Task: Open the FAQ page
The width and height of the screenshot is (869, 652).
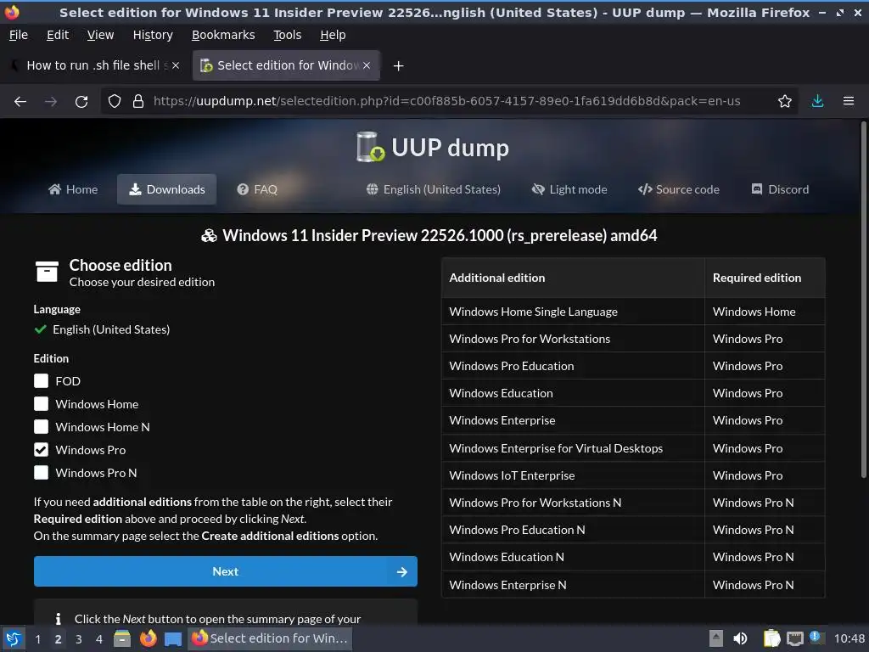Action: pyautogui.click(x=257, y=189)
